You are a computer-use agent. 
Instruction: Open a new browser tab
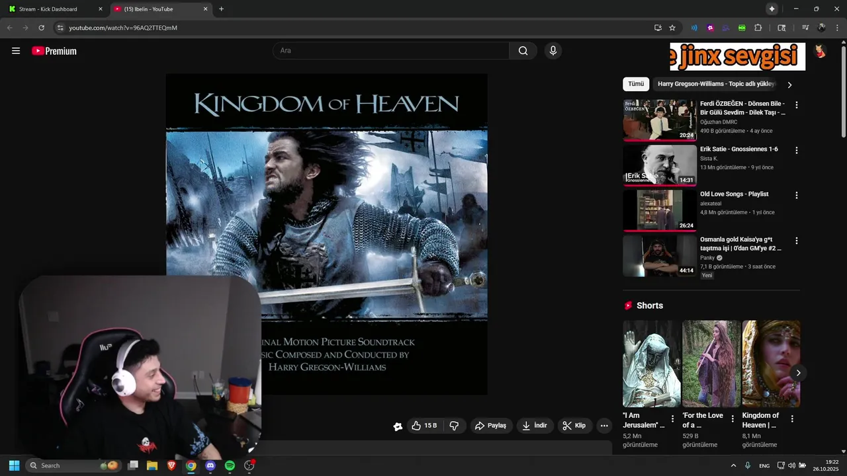pos(221,9)
